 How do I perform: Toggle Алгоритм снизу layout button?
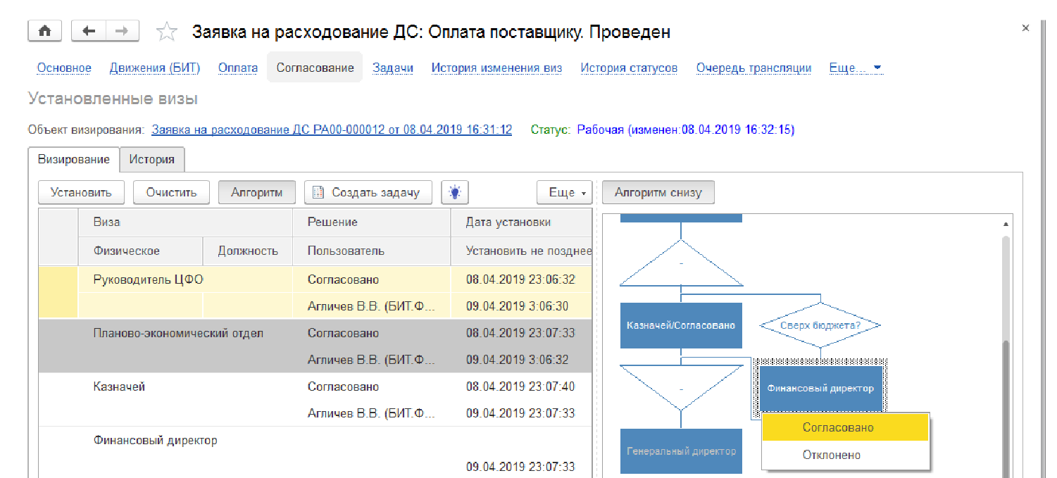click(x=658, y=192)
